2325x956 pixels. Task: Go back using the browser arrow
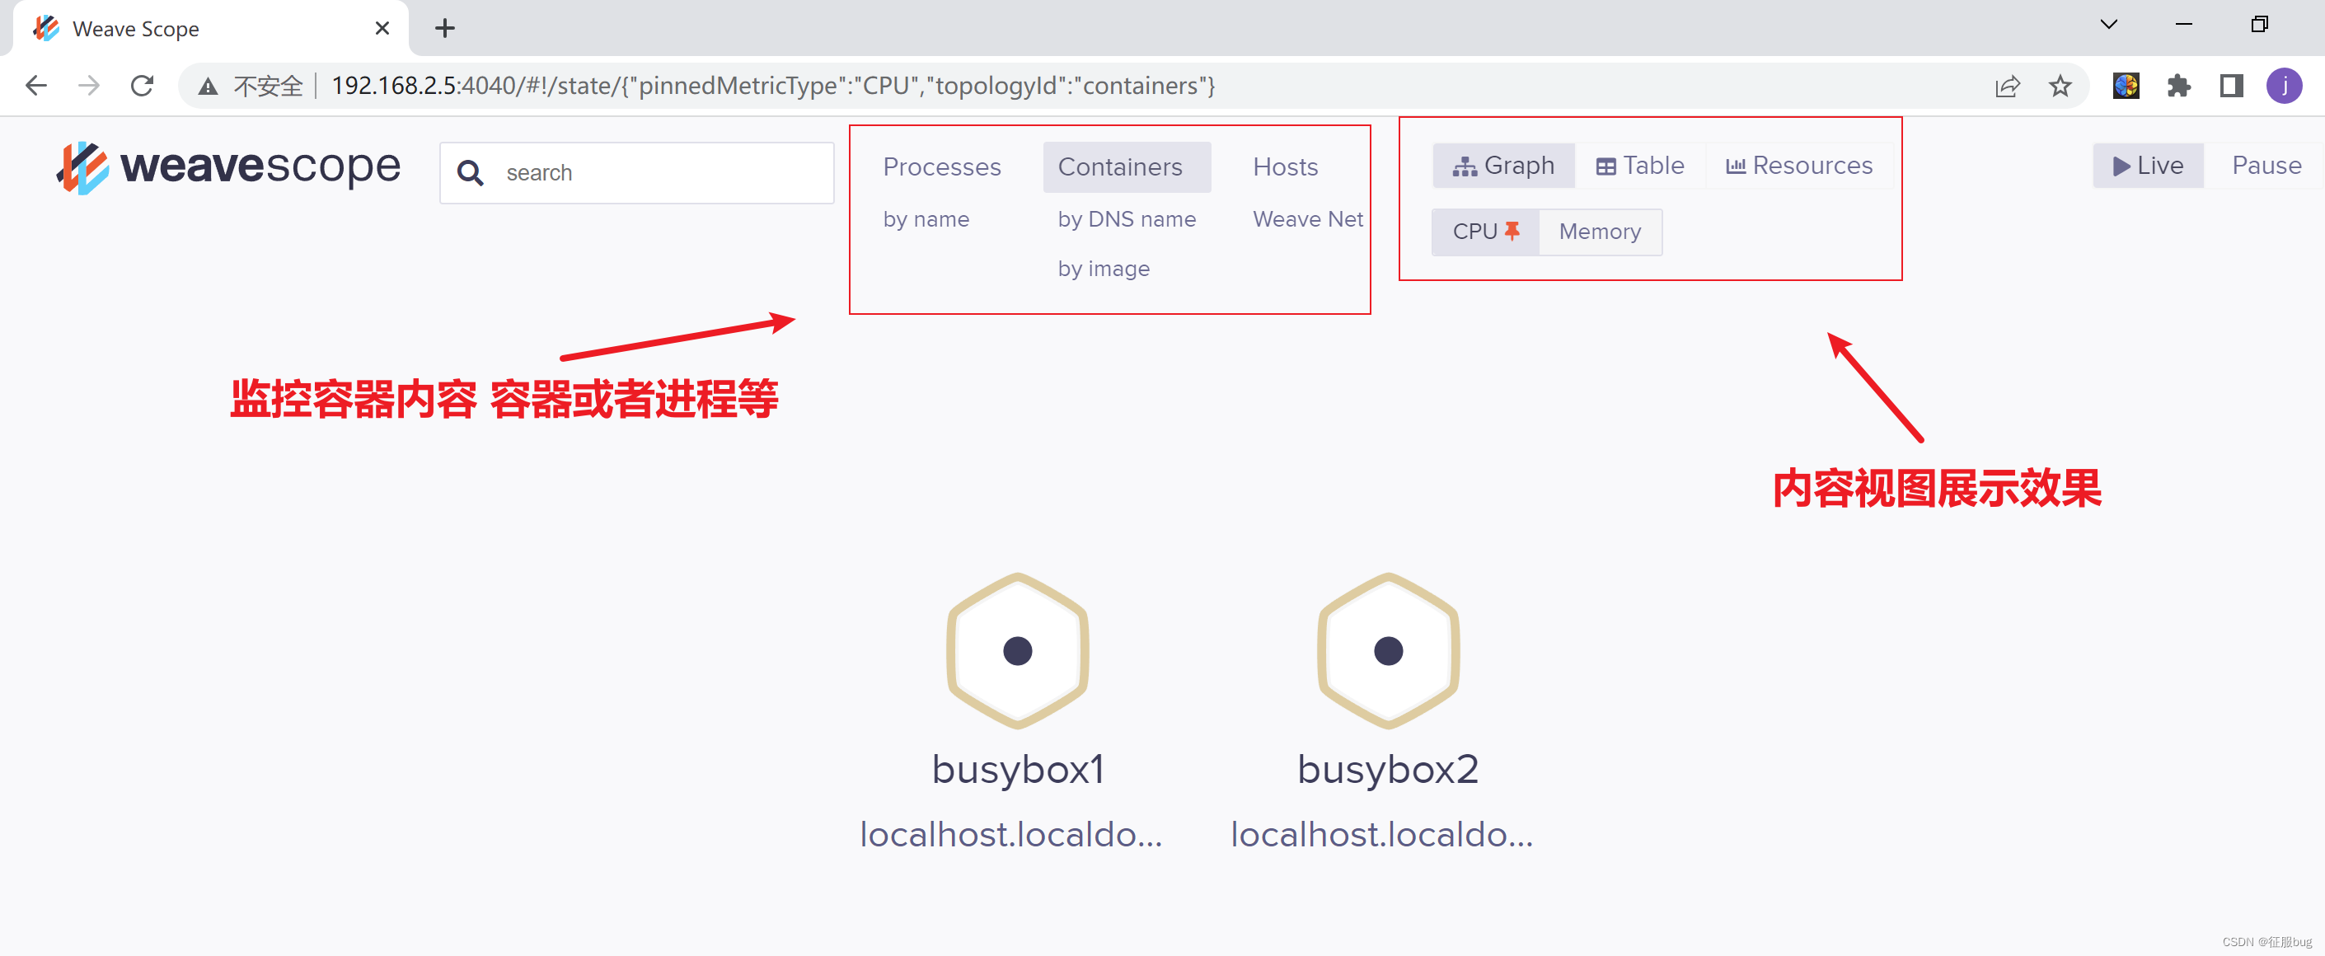point(36,86)
